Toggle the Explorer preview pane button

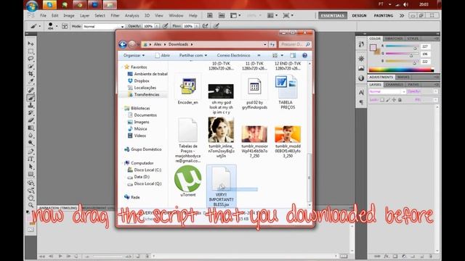(x=293, y=55)
